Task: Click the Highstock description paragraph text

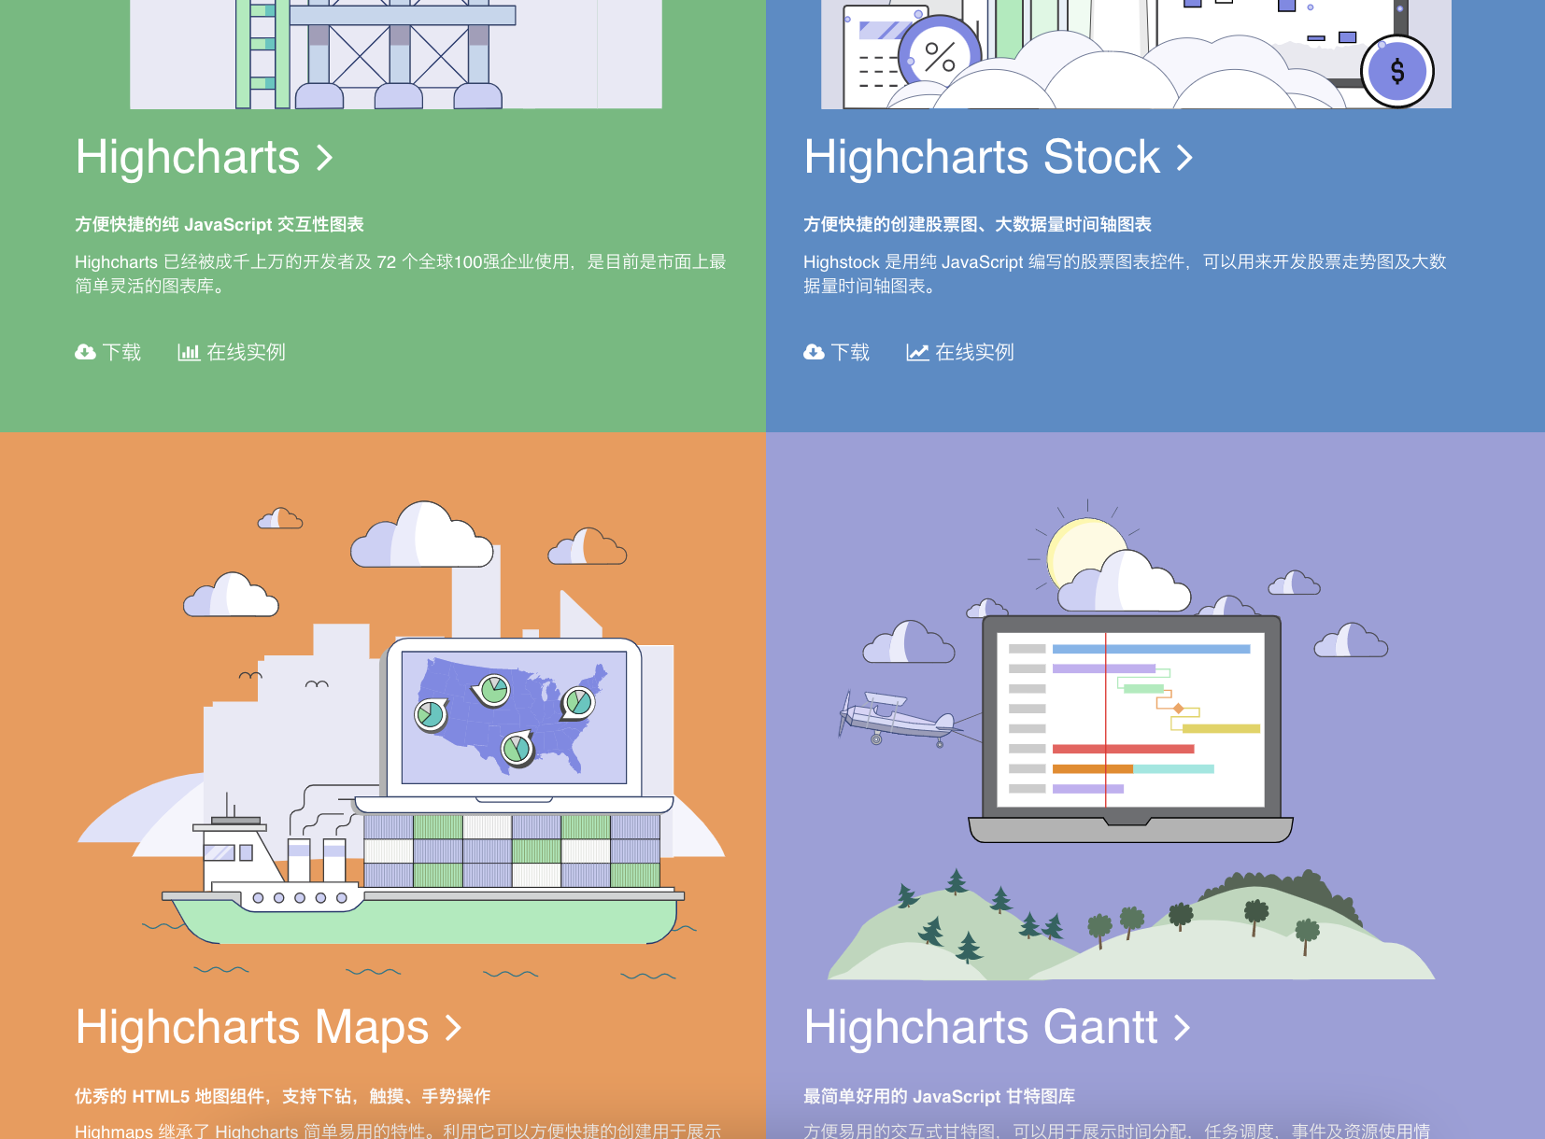Action: click(x=1125, y=274)
